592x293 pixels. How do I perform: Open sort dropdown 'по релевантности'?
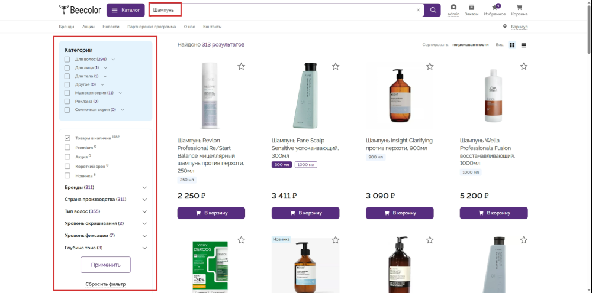(x=470, y=45)
